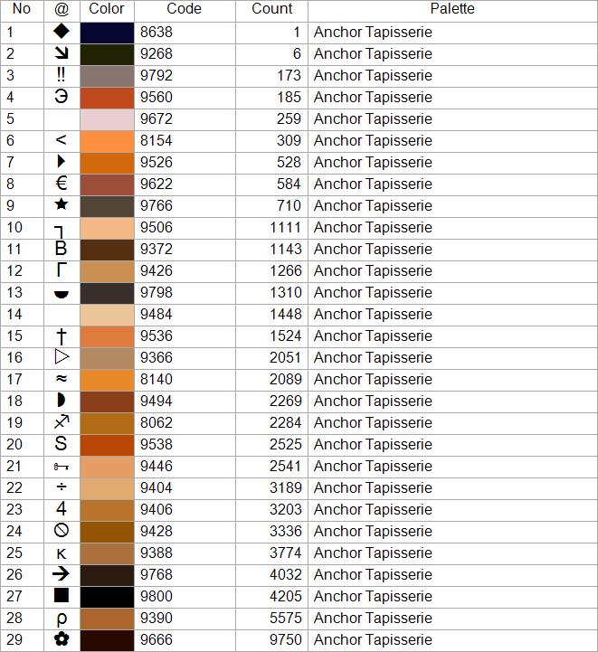Click row number 21
Image resolution: width=598 pixels, height=652 pixels.
pos(14,466)
